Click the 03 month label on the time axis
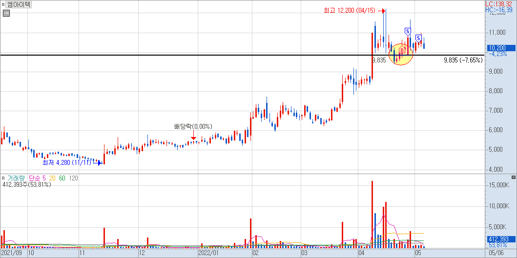This screenshot has width=517, height=258. coord(305,253)
